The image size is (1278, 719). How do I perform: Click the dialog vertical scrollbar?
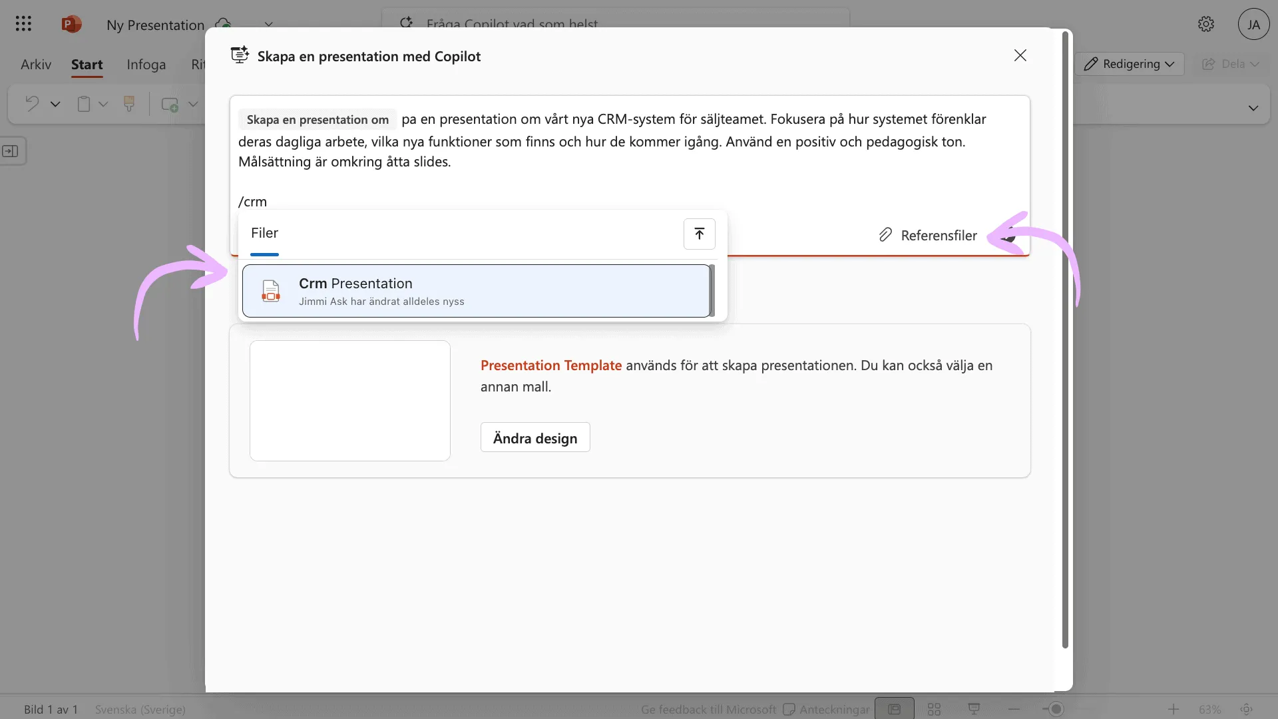pos(1065,340)
